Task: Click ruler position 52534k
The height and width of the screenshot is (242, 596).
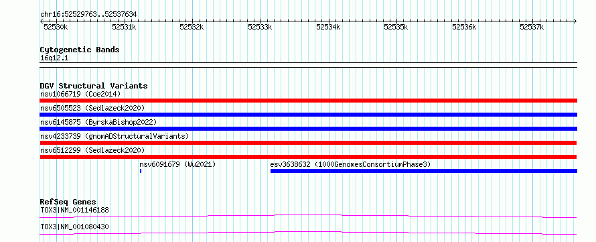Action: 328,27
